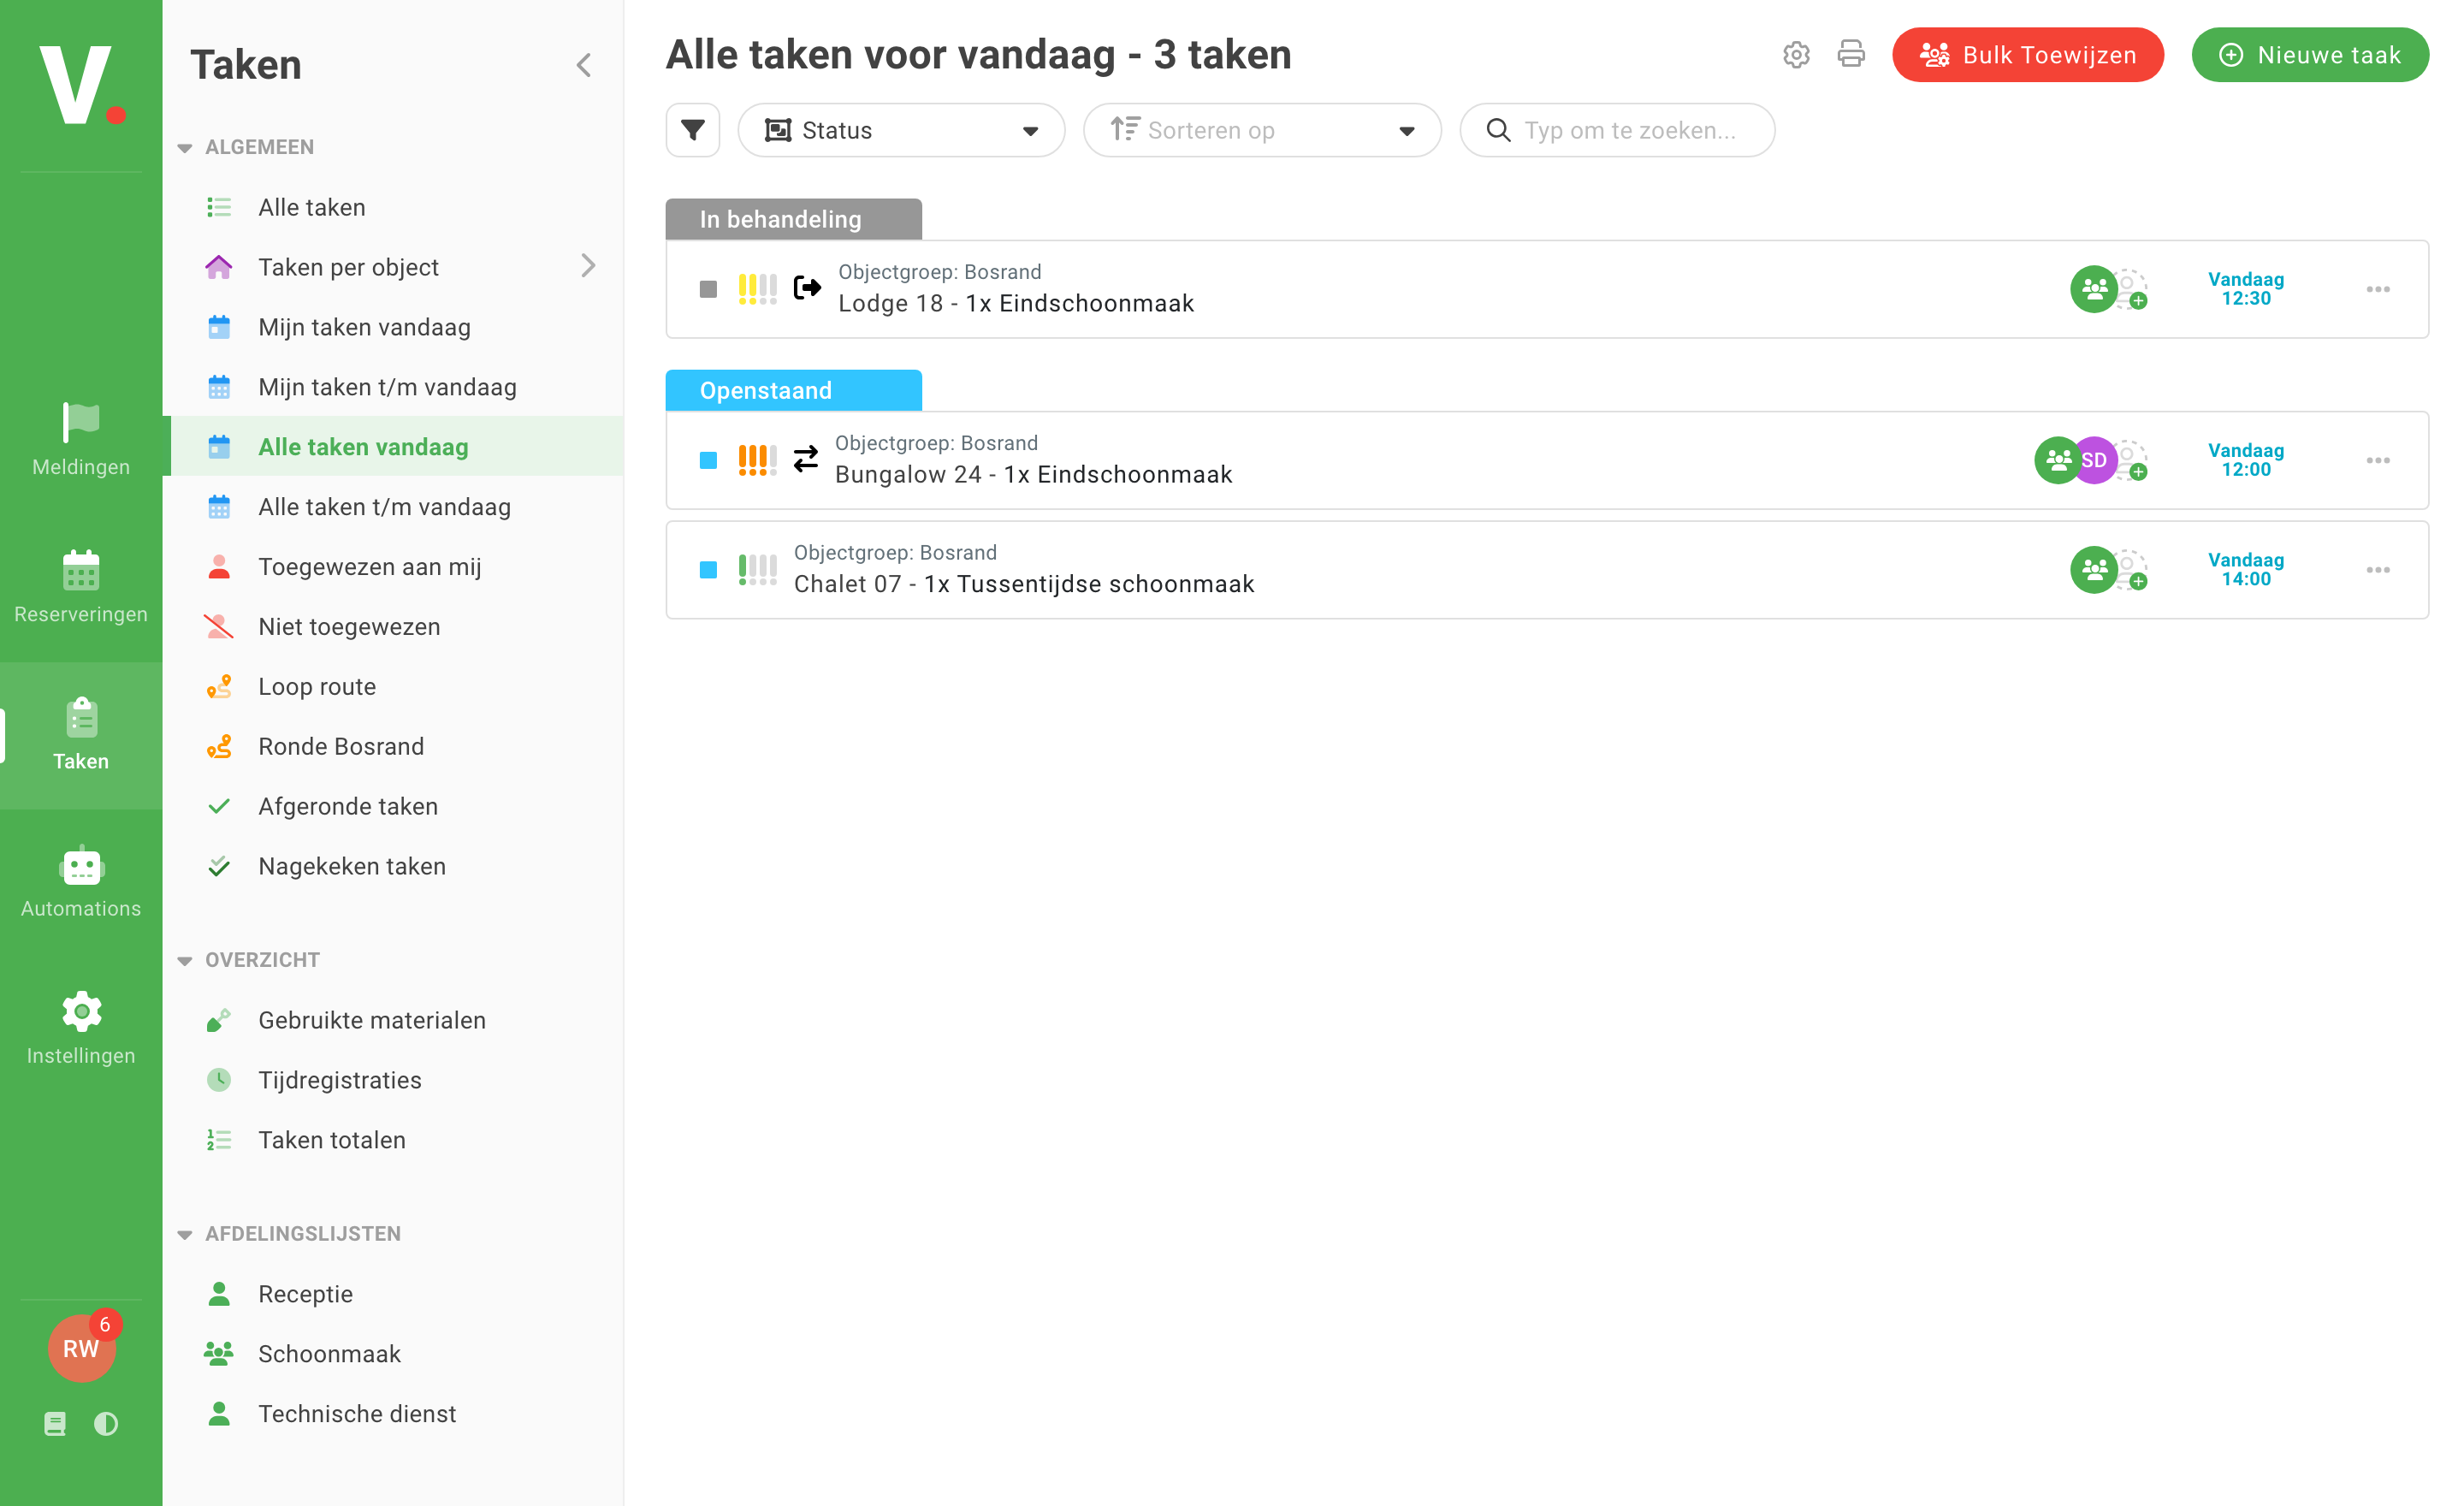Open the RW user avatar
The width and height of the screenshot is (2464, 1506).
[x=81, y=1348]
